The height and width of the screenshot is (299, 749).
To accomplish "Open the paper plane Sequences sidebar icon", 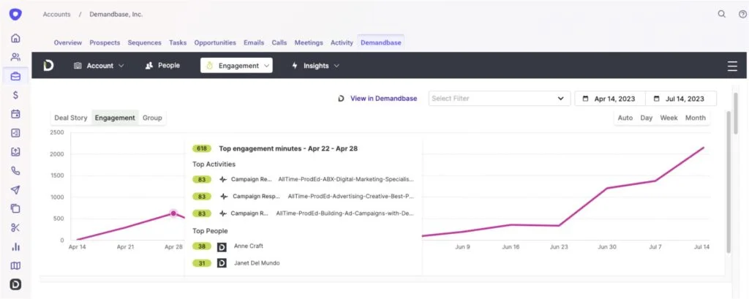I will 15,189.
